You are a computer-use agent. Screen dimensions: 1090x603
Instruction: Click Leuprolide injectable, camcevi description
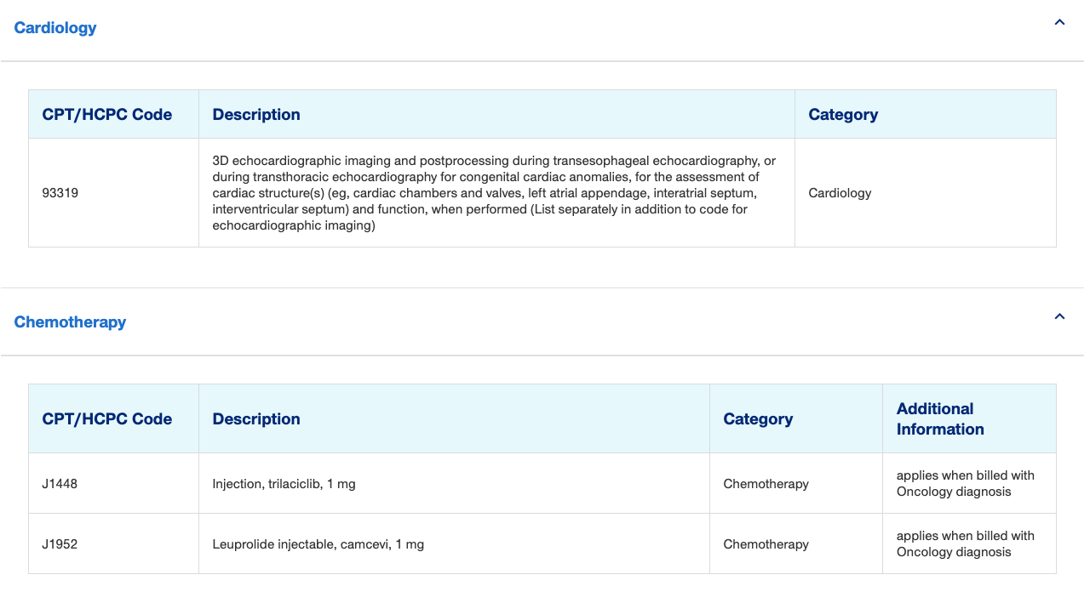[318, 544]
